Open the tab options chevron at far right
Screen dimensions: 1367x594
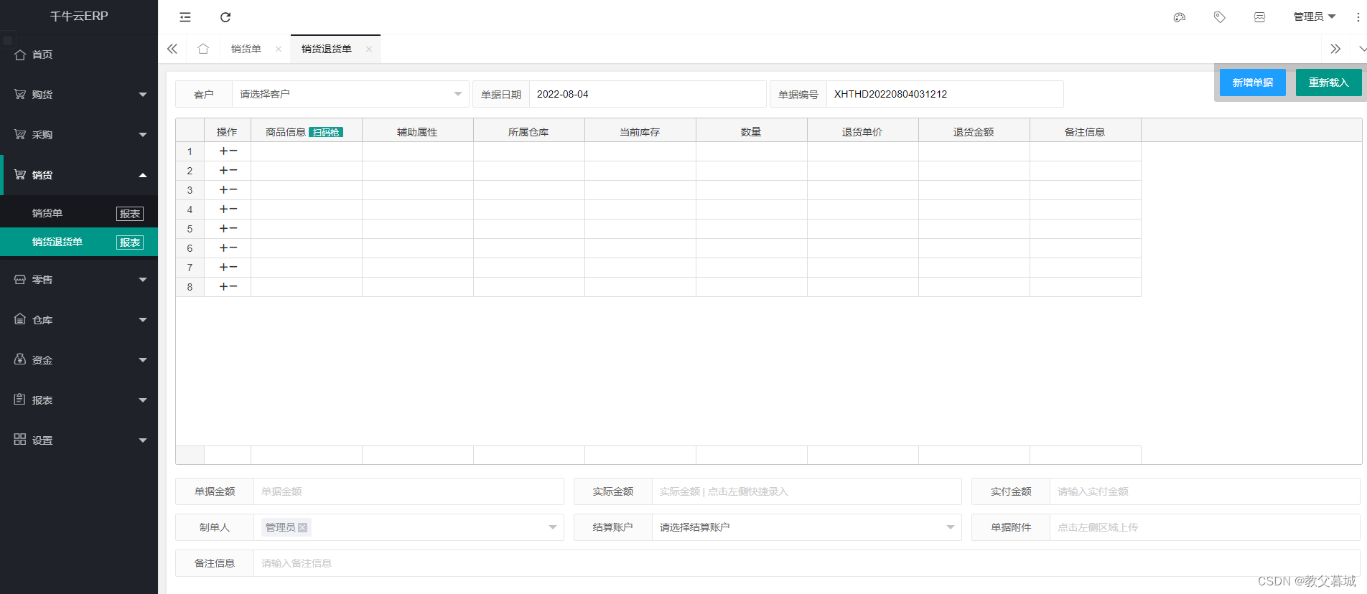pyautogui.click(x=1361, y=49)
